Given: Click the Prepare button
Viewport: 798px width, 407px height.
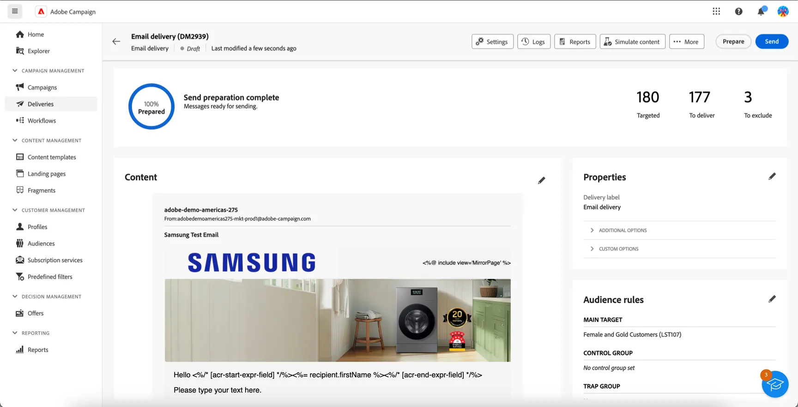Looking at the screenshot, I should click(733, 42).
